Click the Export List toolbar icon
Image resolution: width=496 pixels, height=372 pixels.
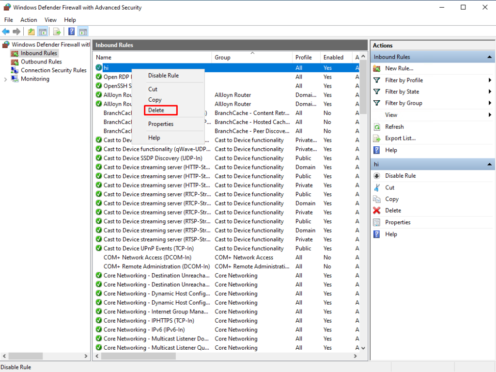coord(57,31)
